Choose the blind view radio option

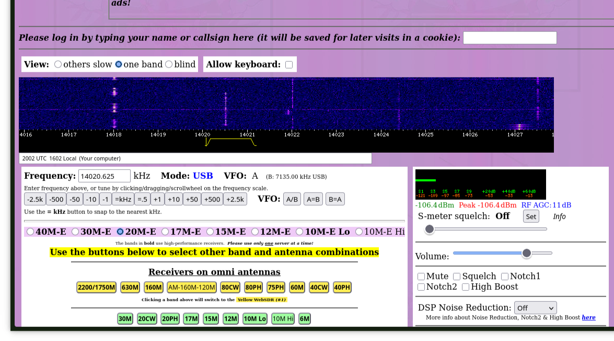[169, 64]
